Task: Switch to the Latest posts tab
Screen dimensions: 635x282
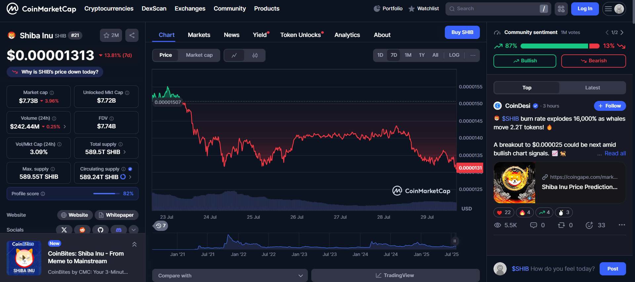Action: pyautogui.click(x=592, y=88)
